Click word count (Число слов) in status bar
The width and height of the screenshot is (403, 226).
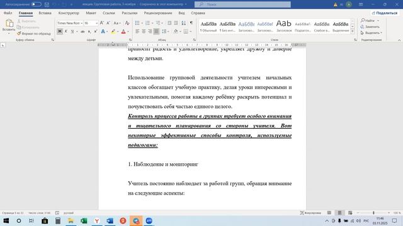39,213
